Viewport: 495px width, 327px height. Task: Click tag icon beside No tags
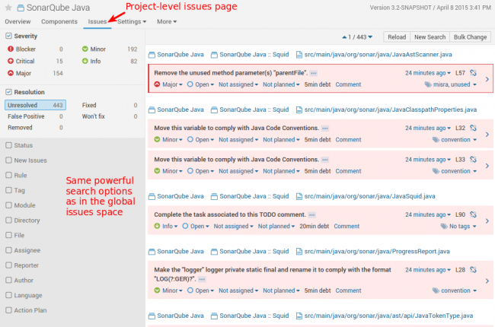[444, 226]
